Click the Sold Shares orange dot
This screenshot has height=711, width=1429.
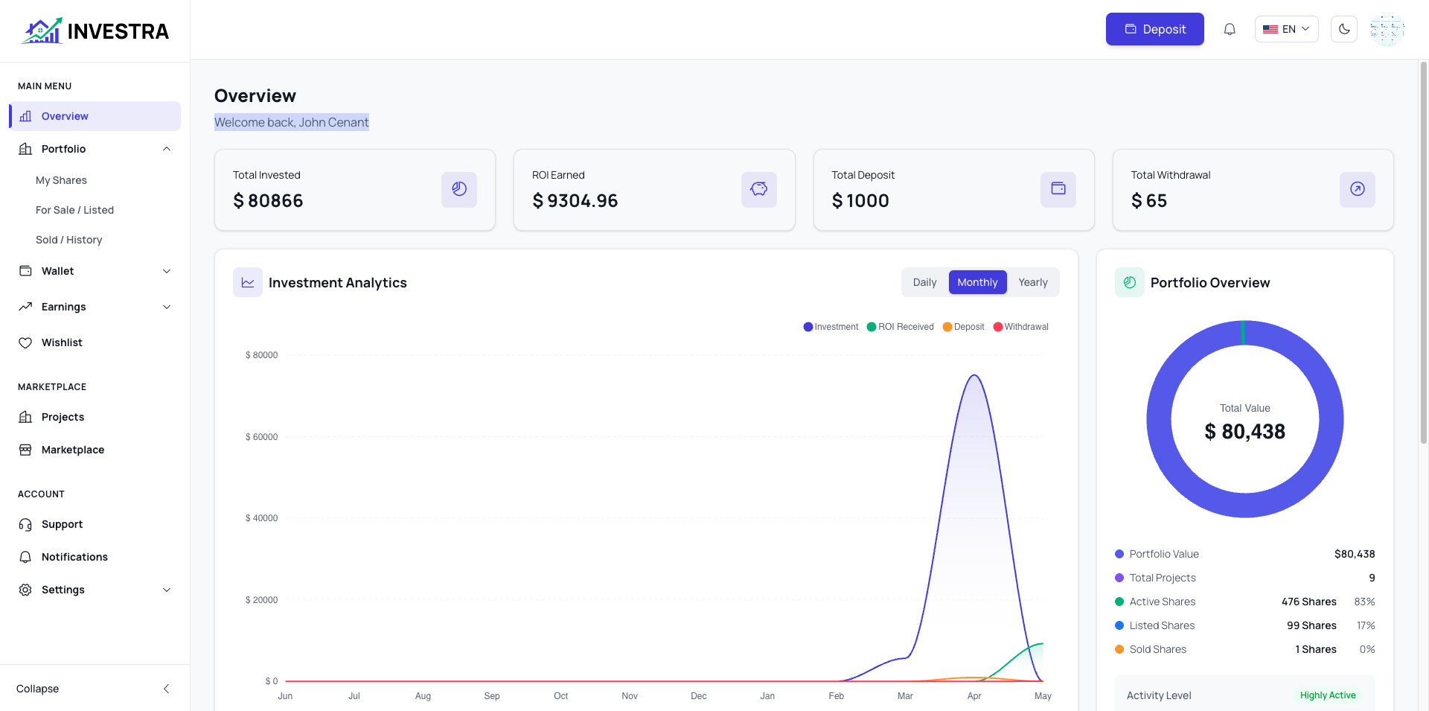click(x=1119, y=649)
